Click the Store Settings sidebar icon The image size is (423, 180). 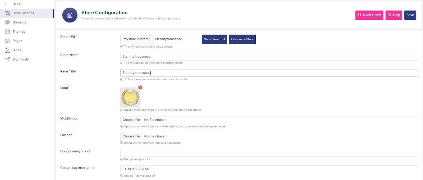tap(8, 13)
